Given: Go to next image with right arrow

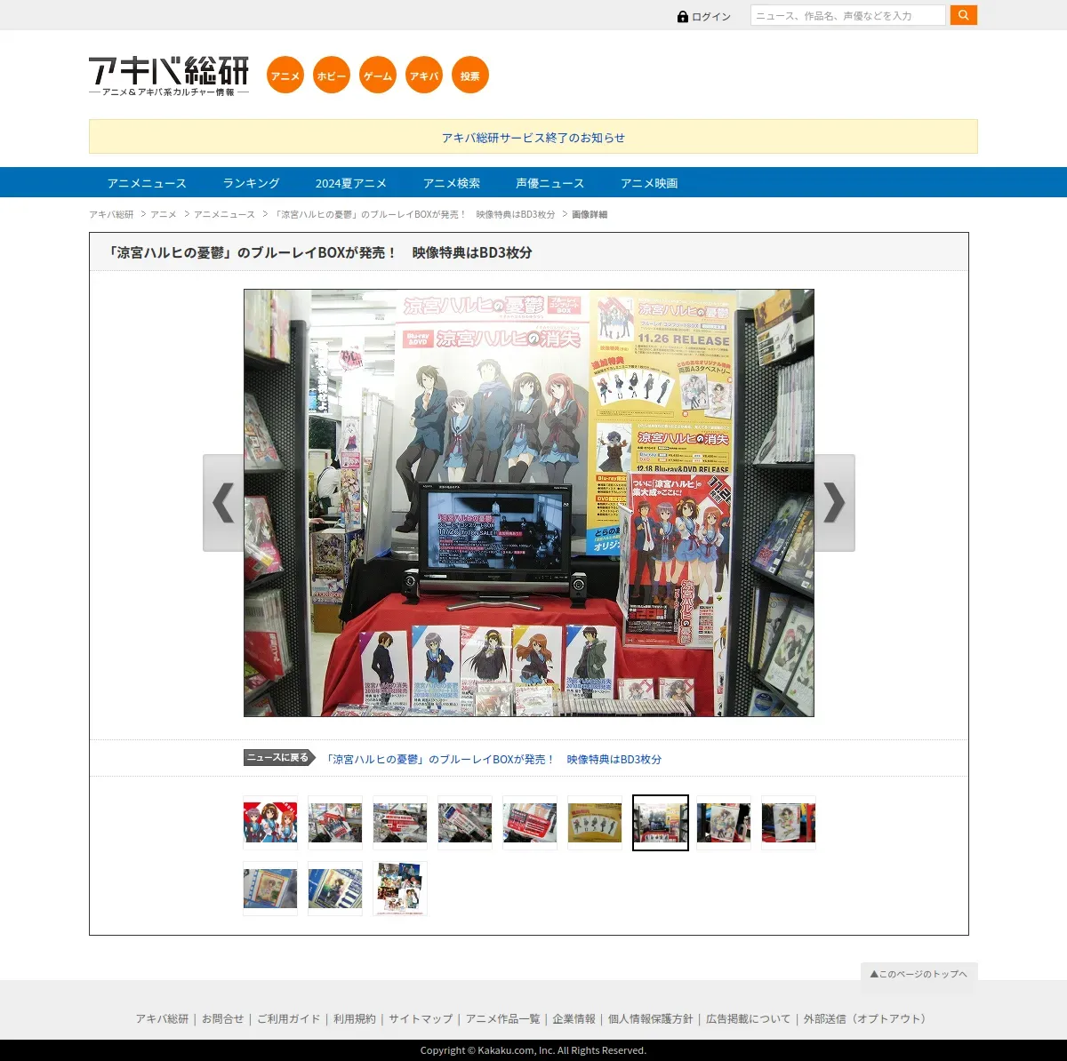Looking at the screenshot, I should tap(835, 503).
